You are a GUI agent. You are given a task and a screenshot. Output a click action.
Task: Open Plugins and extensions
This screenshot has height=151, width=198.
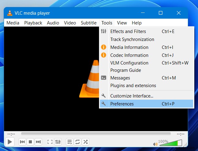click(x=147, y=86)
